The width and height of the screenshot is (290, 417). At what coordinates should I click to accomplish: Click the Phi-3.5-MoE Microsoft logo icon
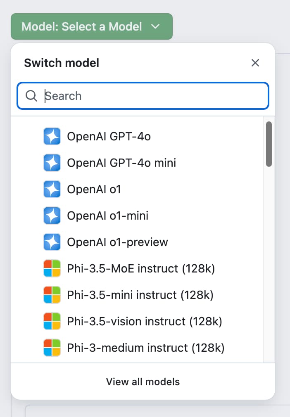click(52, 268)
